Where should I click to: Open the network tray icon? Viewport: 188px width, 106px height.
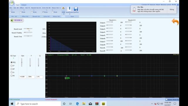click(x=158, y=104)
